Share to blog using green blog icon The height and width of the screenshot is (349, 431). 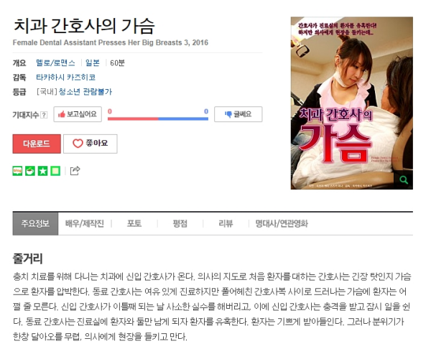(x=17, y=171)
